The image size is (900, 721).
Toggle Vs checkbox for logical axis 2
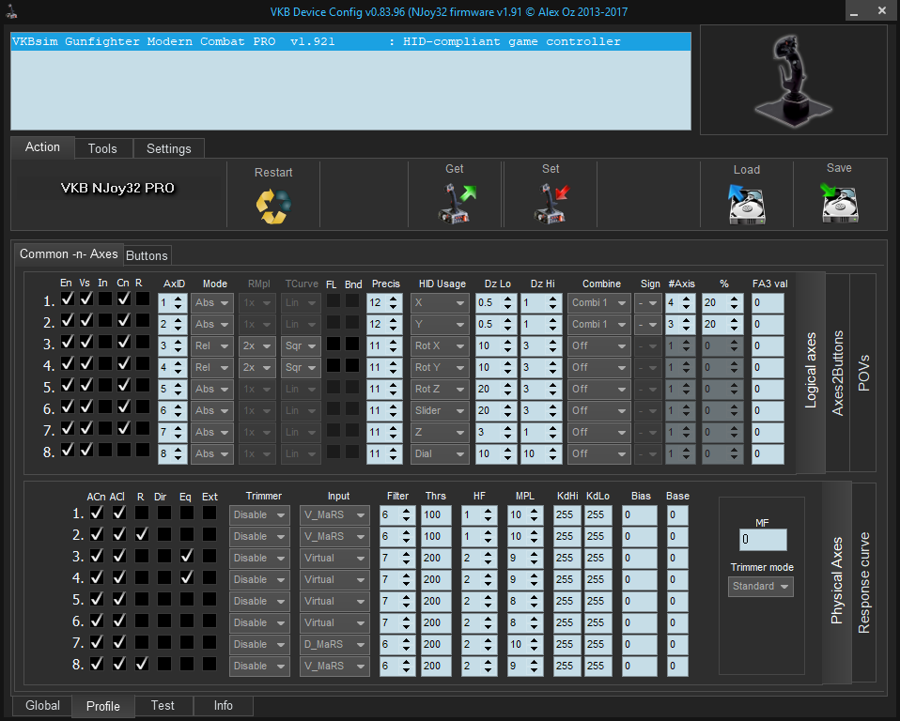pyautogui.click(x=86, y=321)
